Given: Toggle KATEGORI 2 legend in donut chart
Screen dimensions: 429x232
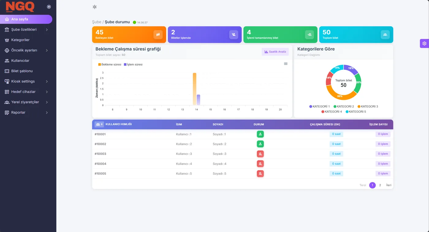Looking at the screenshot, I should tap(344, 107).
